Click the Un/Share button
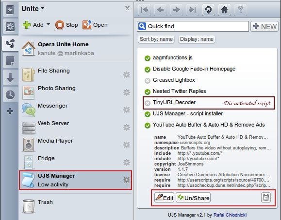 click(193, 198)
